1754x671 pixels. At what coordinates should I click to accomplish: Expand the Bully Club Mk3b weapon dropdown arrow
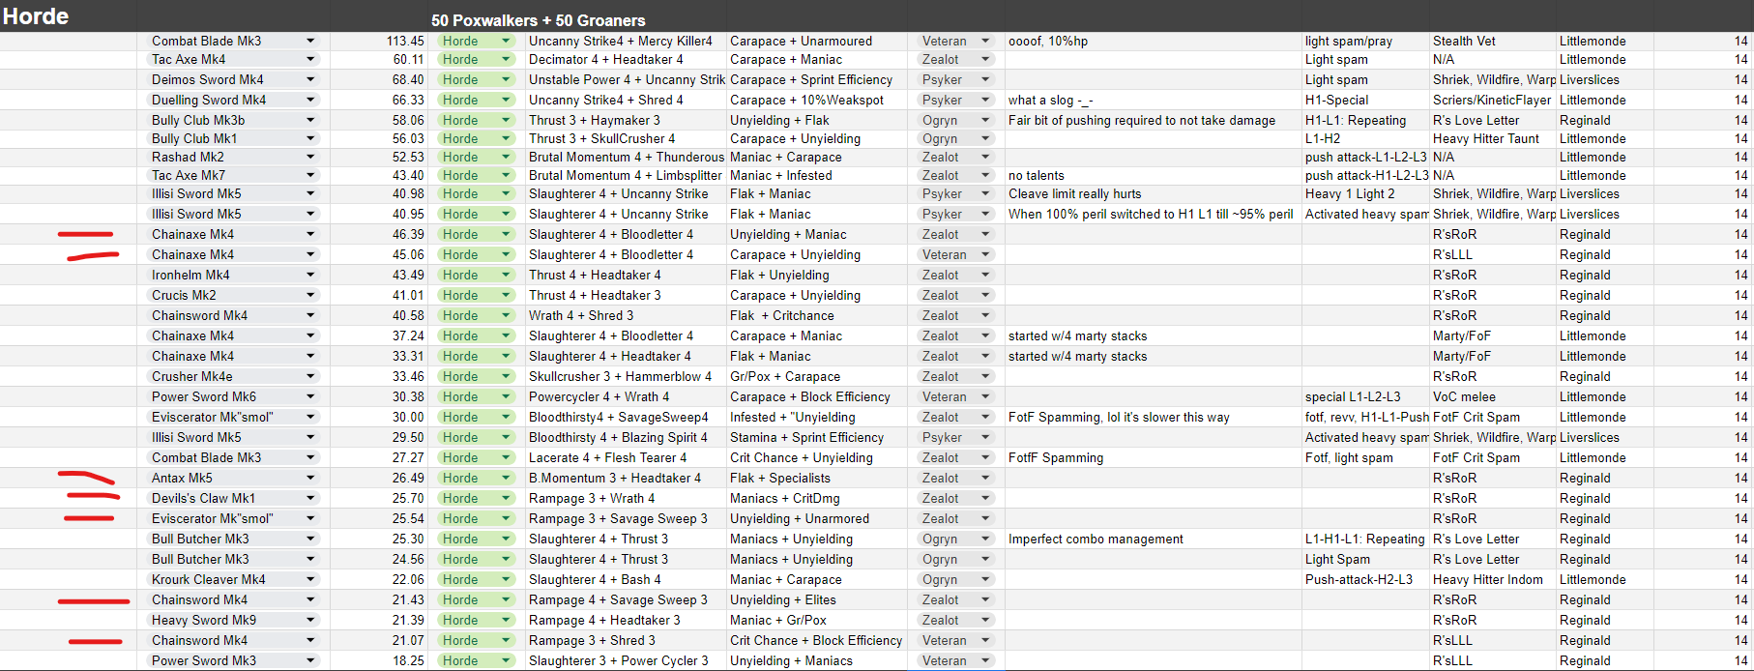pyautogui.click(x=310, y=121)
